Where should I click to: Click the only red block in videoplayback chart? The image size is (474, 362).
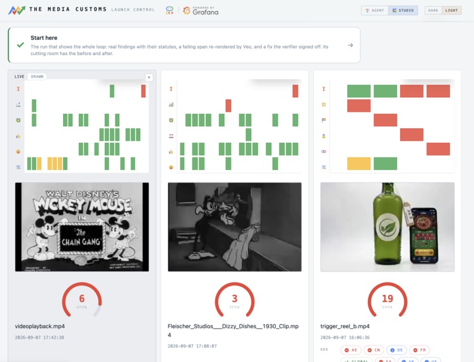[x=143, y=91]
